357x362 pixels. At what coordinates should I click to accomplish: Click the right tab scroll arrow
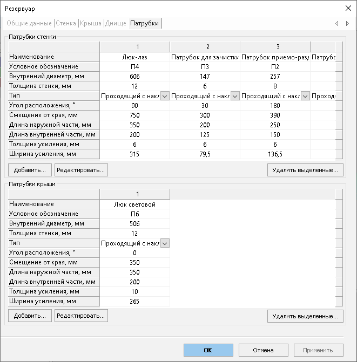point(347,24)
